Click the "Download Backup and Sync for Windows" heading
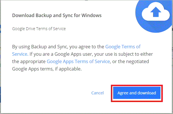 pyautogui.click(x=57, y=15)
